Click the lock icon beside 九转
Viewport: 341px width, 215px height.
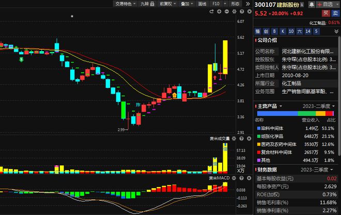tap(152, 4)
